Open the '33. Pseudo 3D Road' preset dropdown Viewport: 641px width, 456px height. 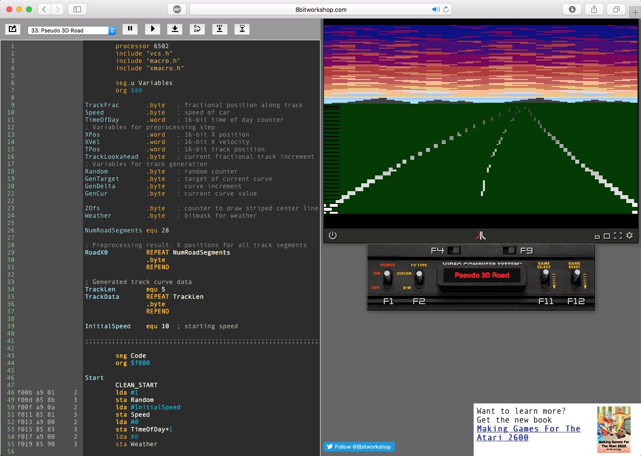pyautogui.click(x=72, y=30)
